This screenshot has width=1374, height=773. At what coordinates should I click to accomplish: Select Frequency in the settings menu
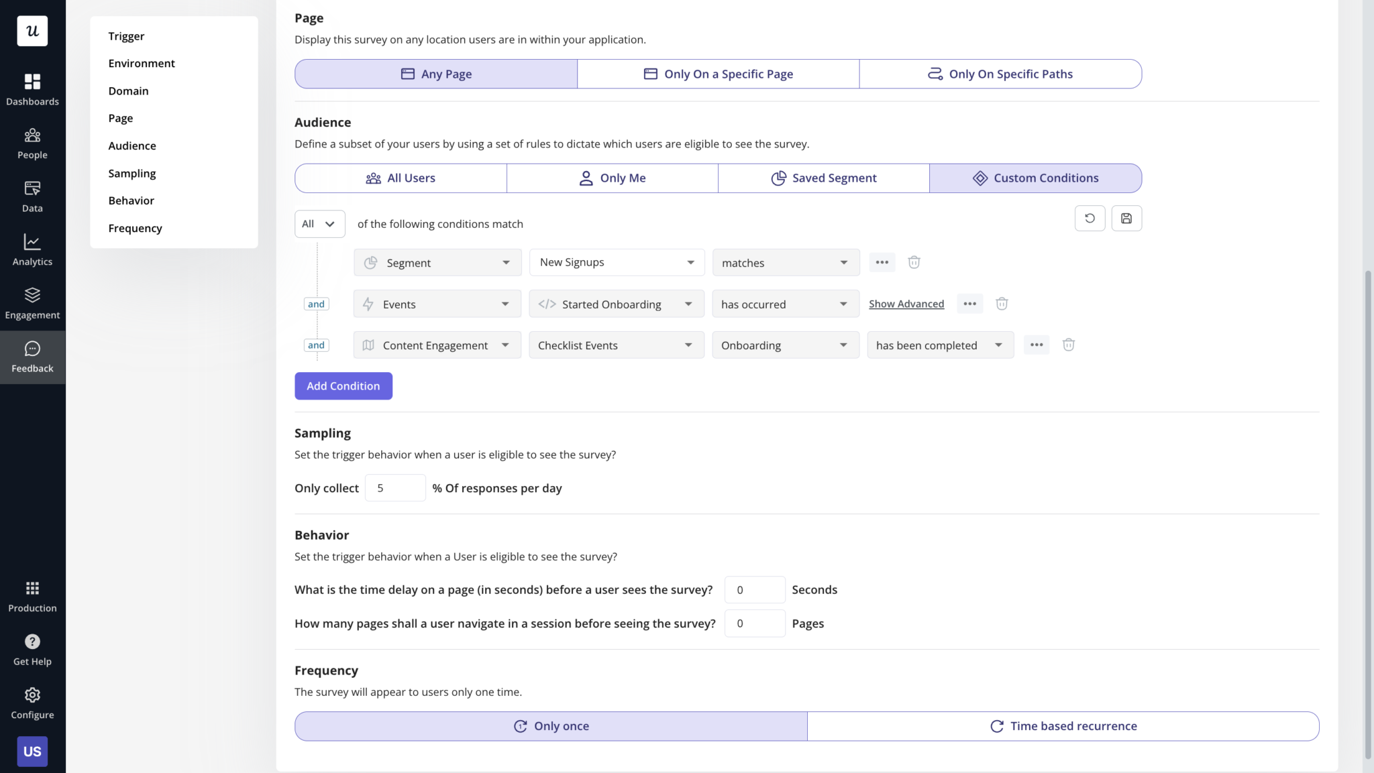tap(135, 228)
